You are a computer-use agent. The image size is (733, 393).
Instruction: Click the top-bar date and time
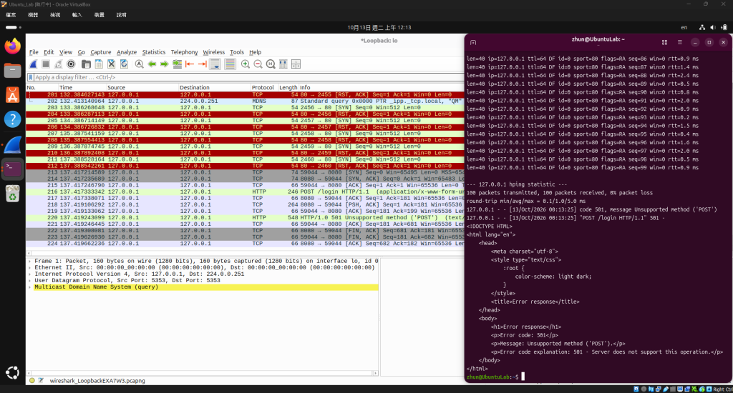coord(379,28)
